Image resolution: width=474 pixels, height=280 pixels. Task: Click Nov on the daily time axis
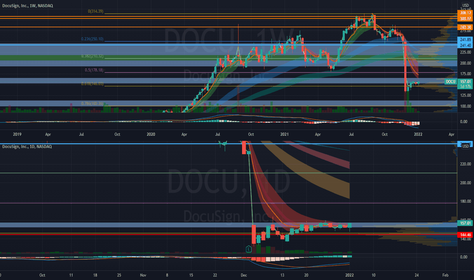point(143,275)
